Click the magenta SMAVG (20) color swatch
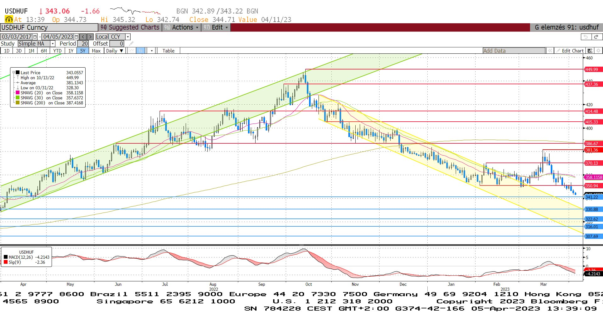Image resolution: width=603 pixels, height=326 pixels. coord(18,93)
